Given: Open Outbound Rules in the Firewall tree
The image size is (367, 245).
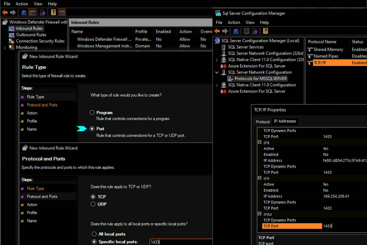Looking at the screenshot, I should [x=31, y=35].
